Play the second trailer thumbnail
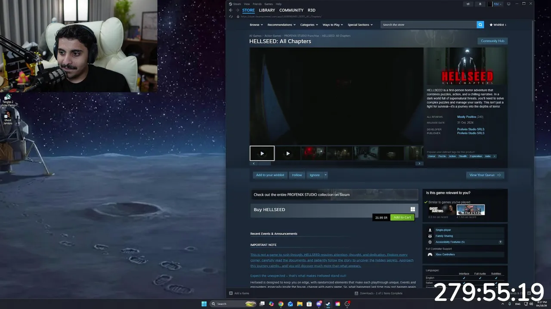 288,153
